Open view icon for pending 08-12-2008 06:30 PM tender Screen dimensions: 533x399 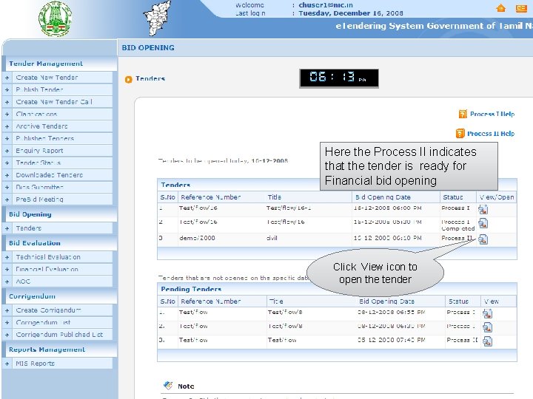(487, 327)
